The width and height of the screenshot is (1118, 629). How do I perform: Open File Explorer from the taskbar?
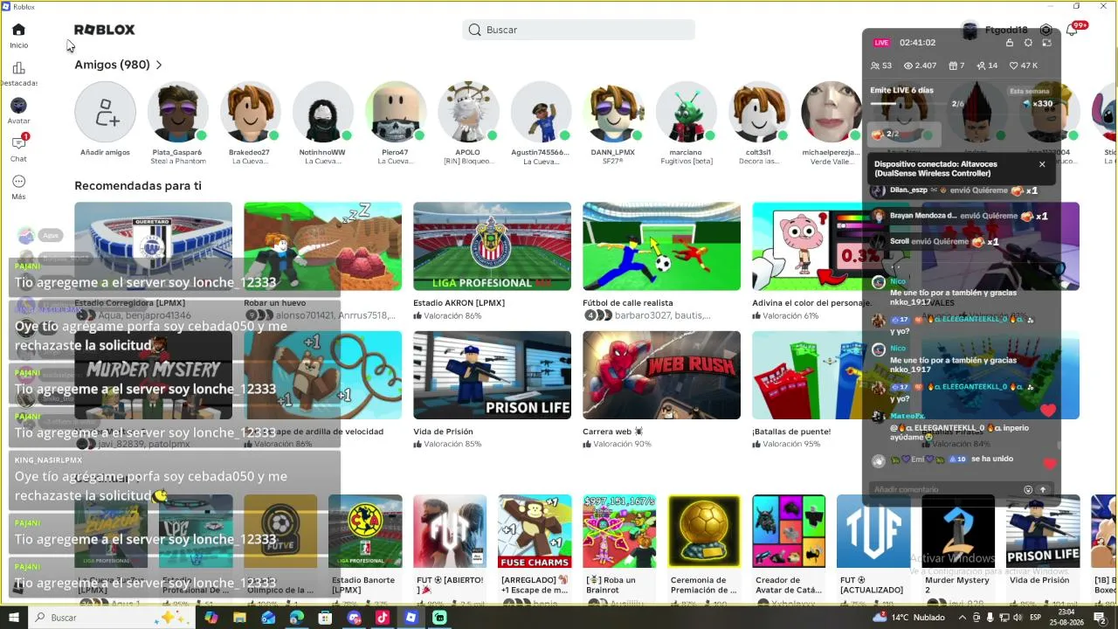pyautogui.click(x=239, y=618)
